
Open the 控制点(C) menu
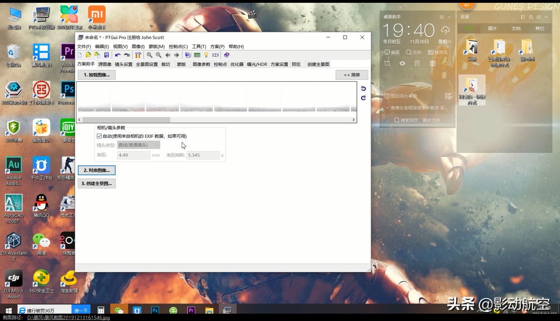[x=178, y=46]
